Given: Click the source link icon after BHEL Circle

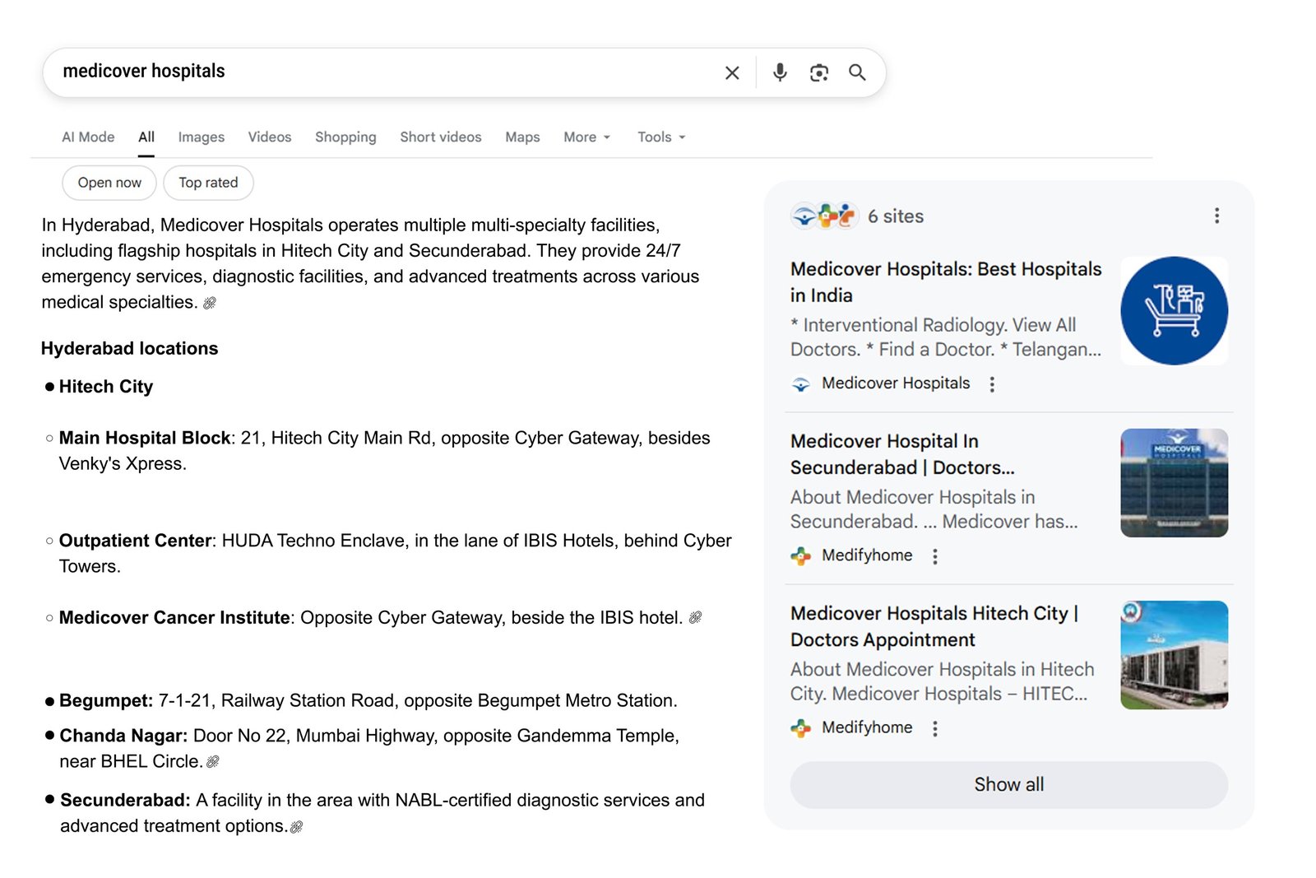Looking at the screenshot, I should click(x=213, y=762).
